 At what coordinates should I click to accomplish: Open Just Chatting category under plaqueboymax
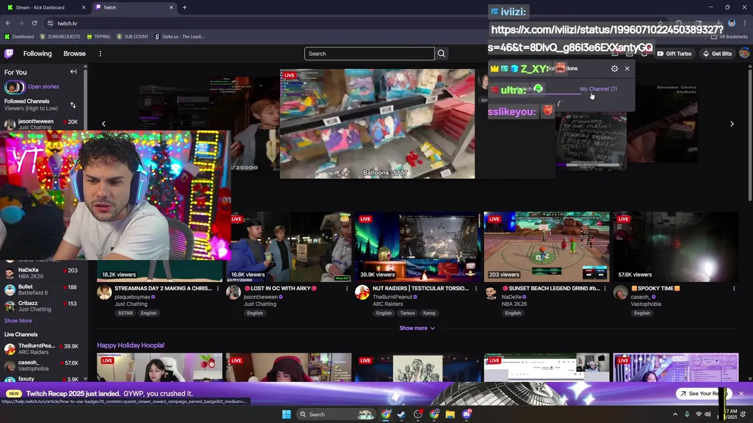131,304
